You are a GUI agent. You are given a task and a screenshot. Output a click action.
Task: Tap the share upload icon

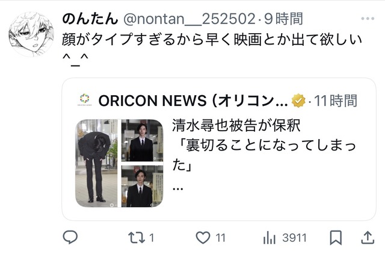pos(368,238)
